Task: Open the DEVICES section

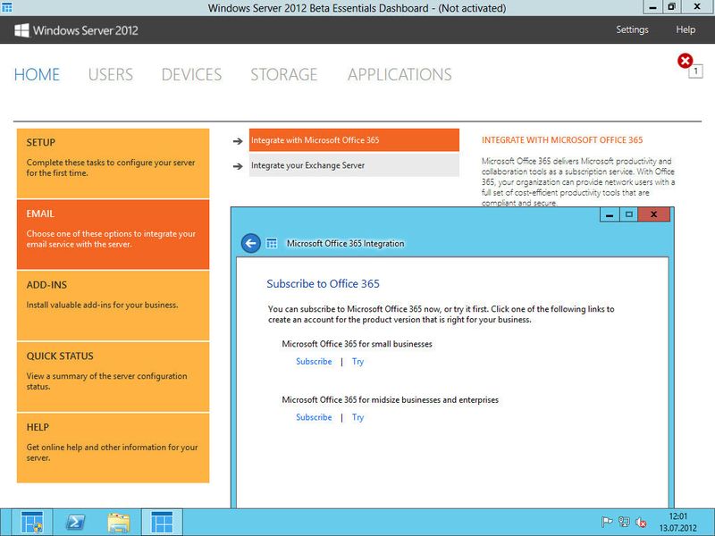Action: point(192,75)
